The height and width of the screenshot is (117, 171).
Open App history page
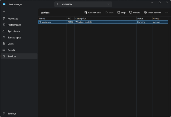click(x=14, y=31)
